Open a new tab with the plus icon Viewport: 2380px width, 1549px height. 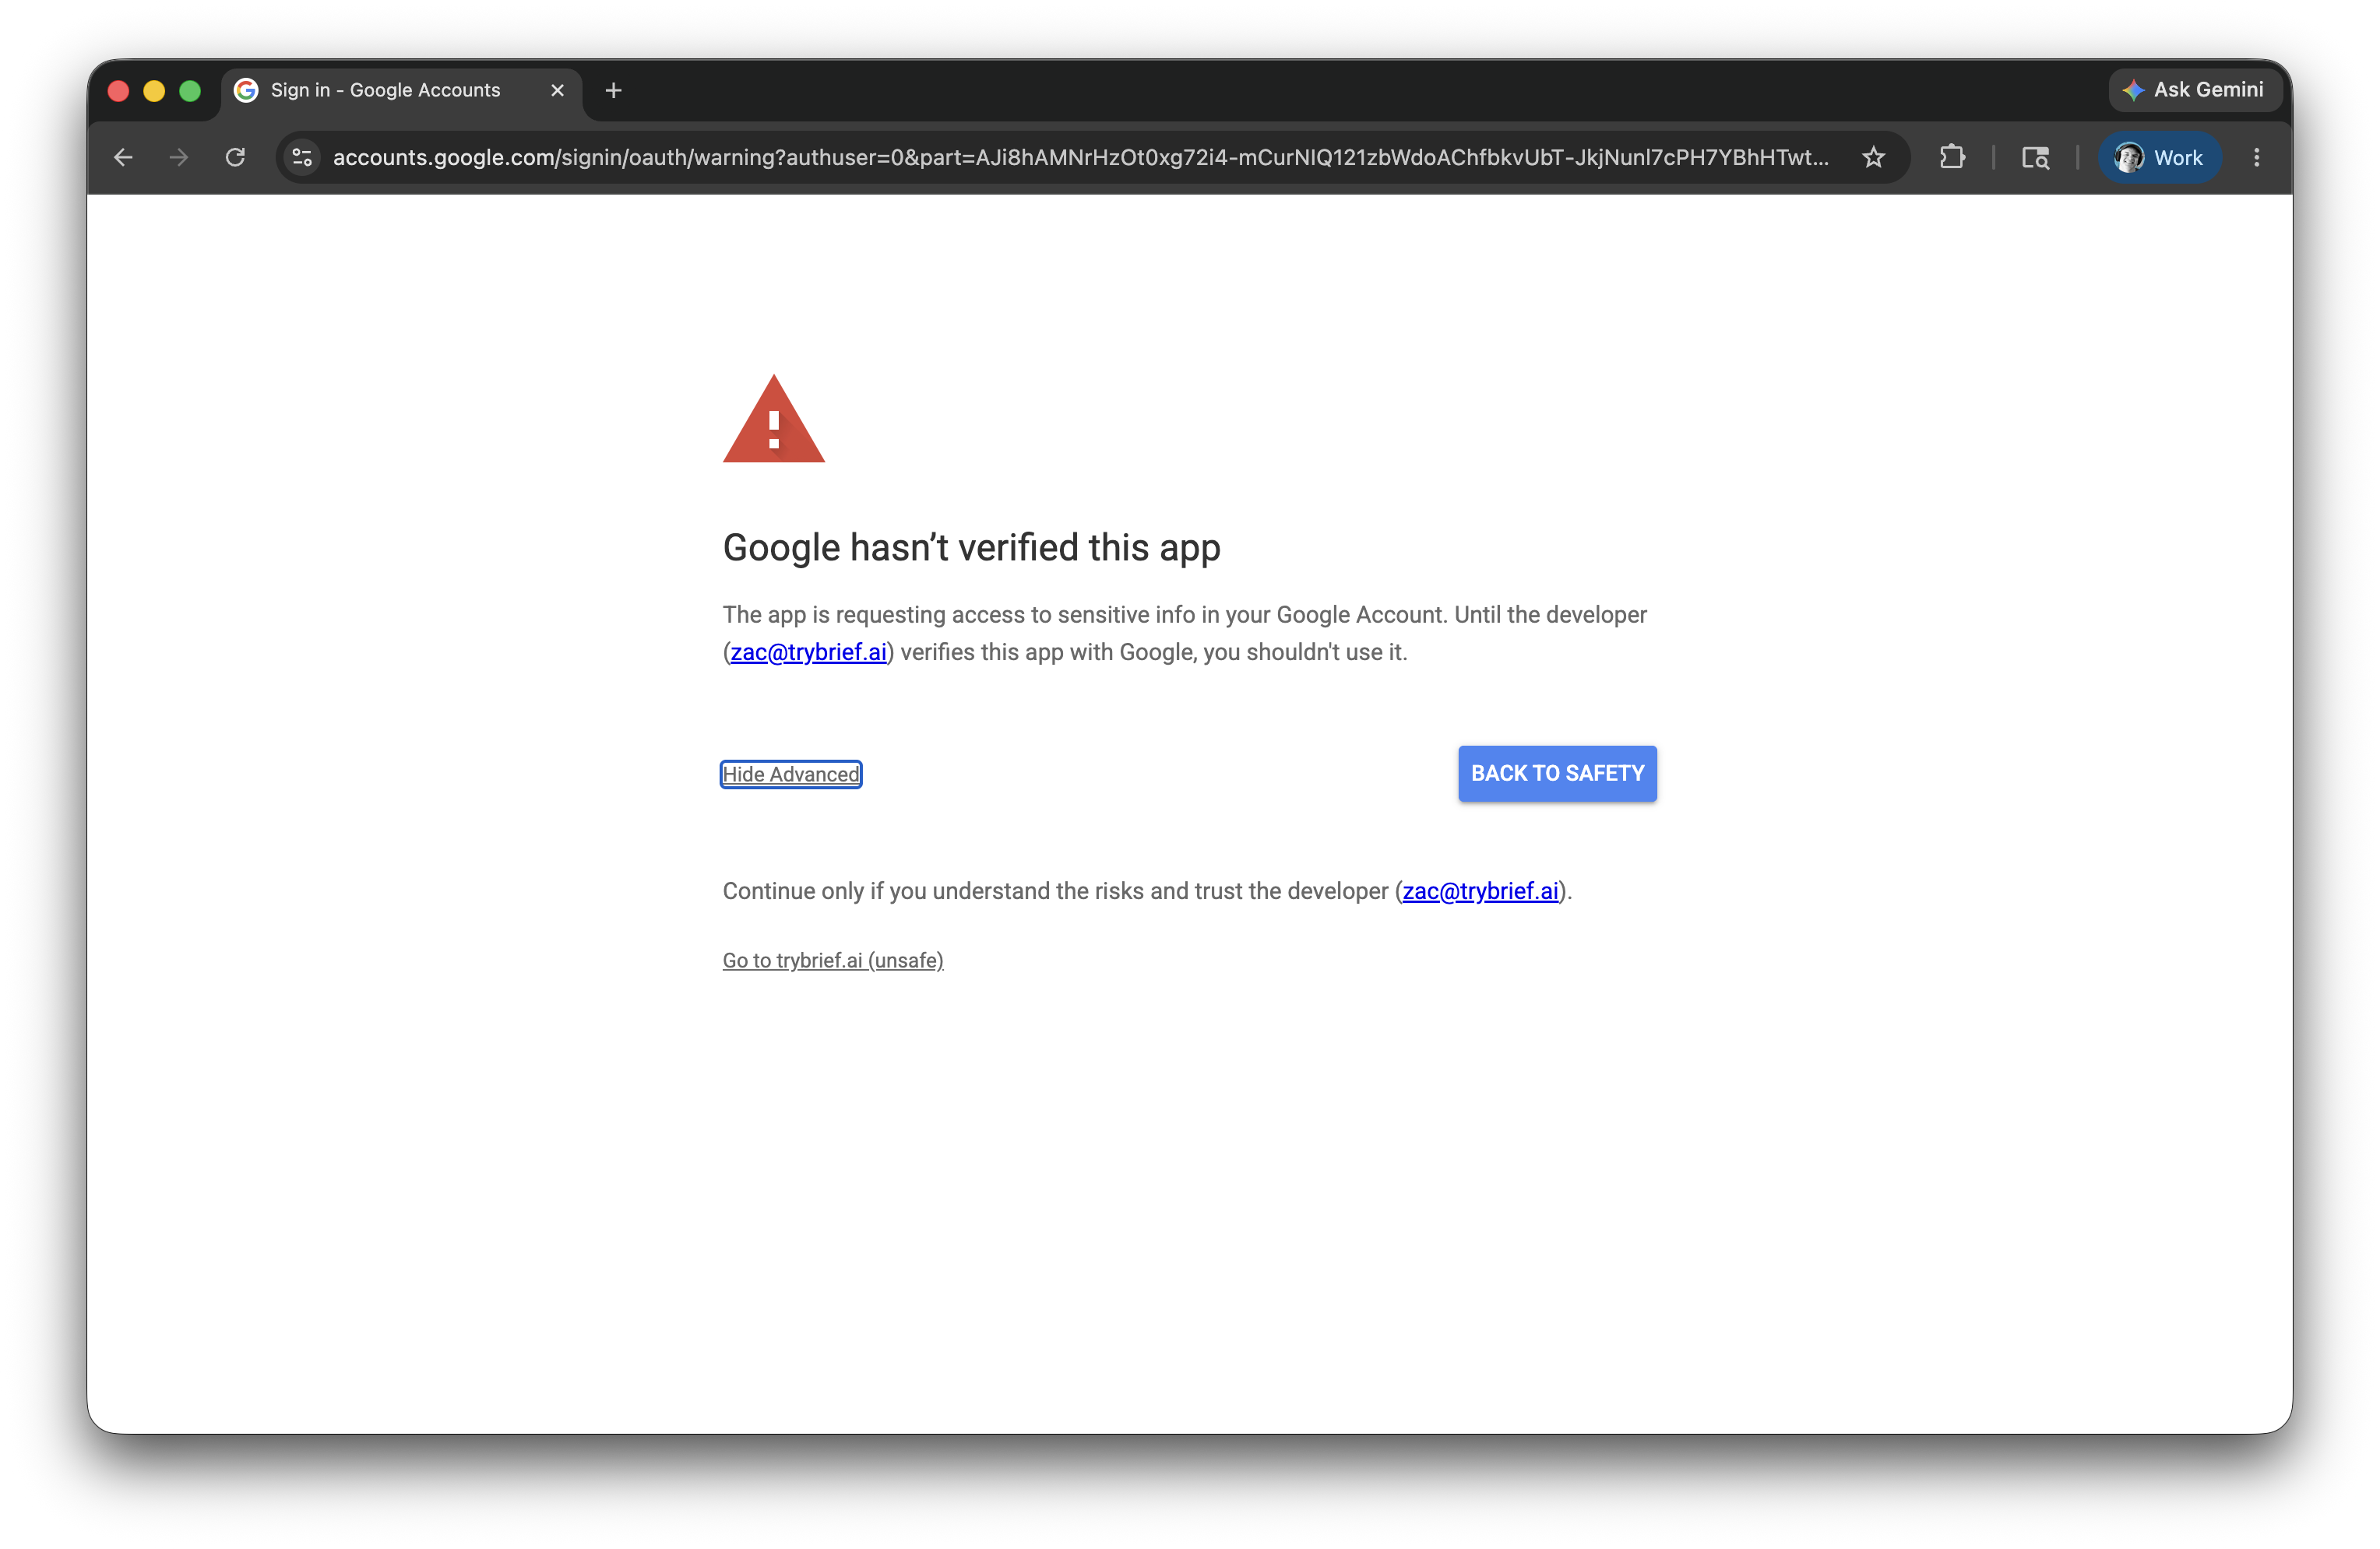point(613,90)
